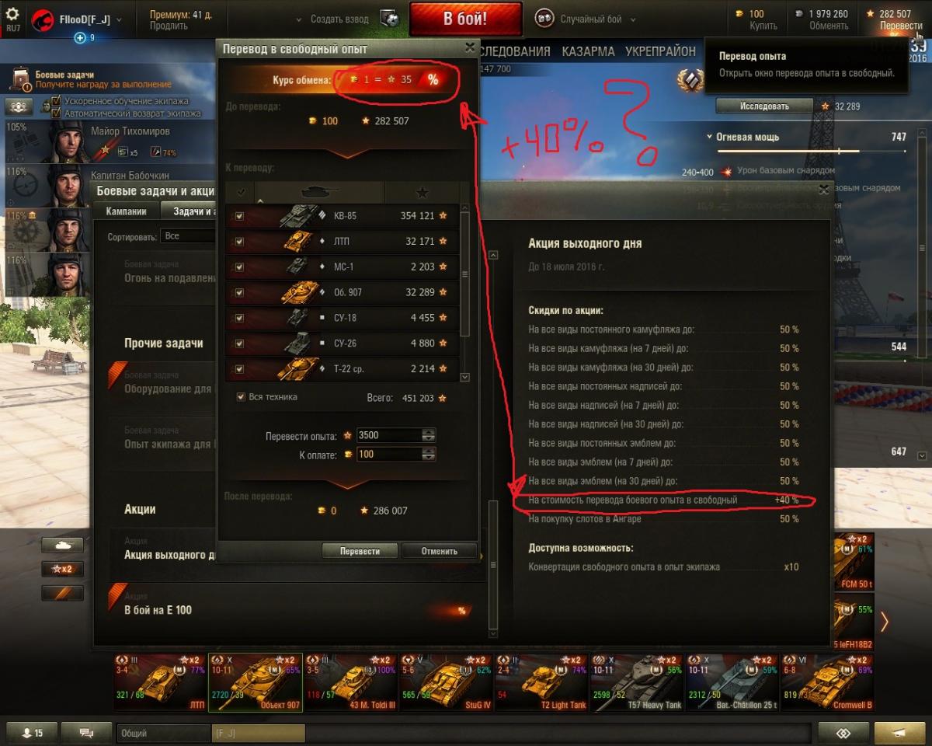
Task: Click the percent discount icon beside exchange rate
Action: (x=433, y=80)
